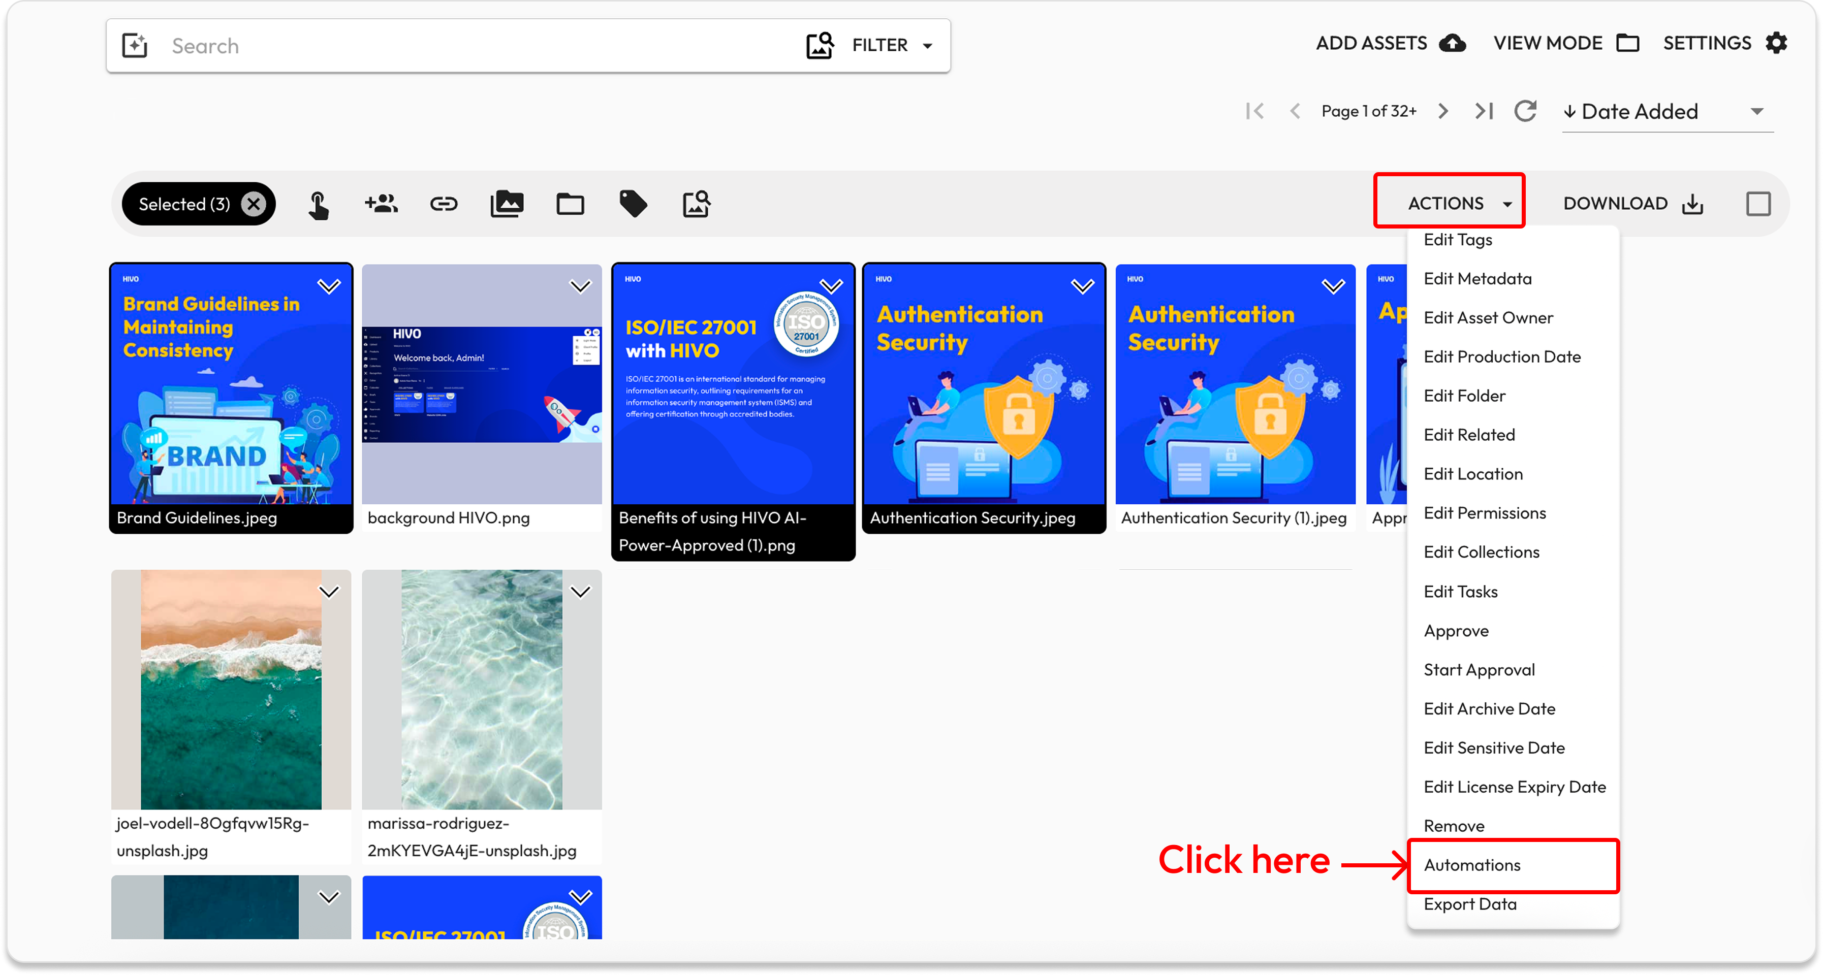Select Automations from the actions menu
The width and height of the screenshot is (1823, 975).
coord(1472,865)
